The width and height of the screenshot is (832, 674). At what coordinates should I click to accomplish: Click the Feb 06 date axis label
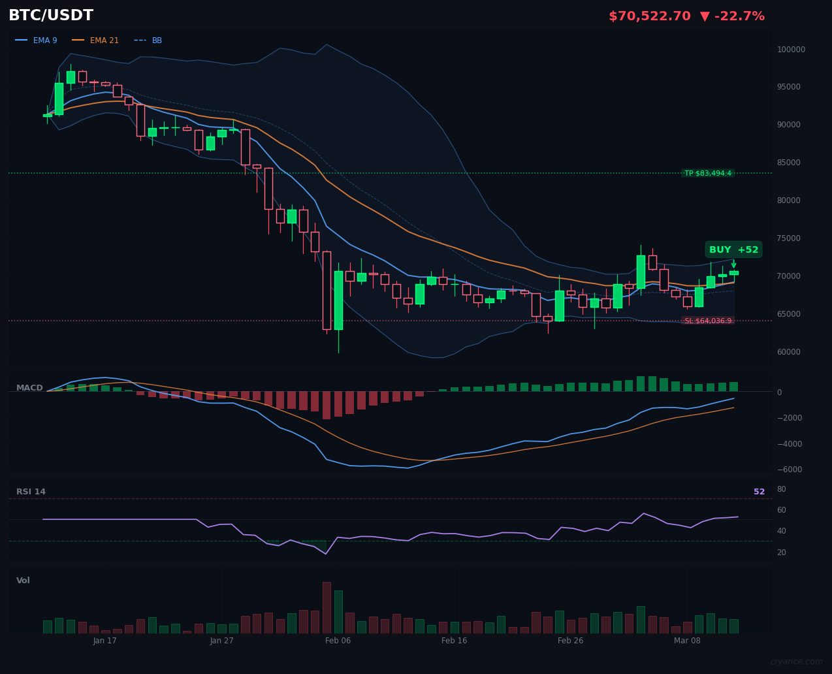(338, 641)
